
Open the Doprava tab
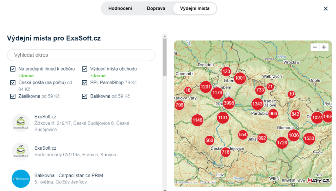click(x=156, y=9)
